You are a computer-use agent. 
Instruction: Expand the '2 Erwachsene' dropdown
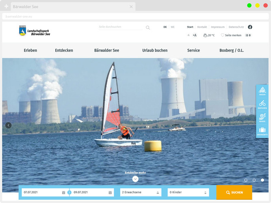click(141, 192)
